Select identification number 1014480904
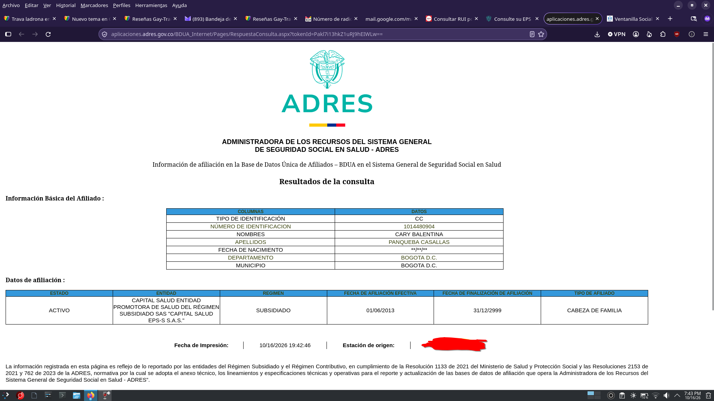Image resolution: width=714 pixels, height=401 pixels. (419, 226)
